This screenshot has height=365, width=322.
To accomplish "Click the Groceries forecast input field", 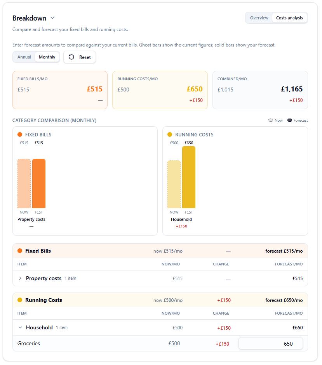I will click(271, 344).
